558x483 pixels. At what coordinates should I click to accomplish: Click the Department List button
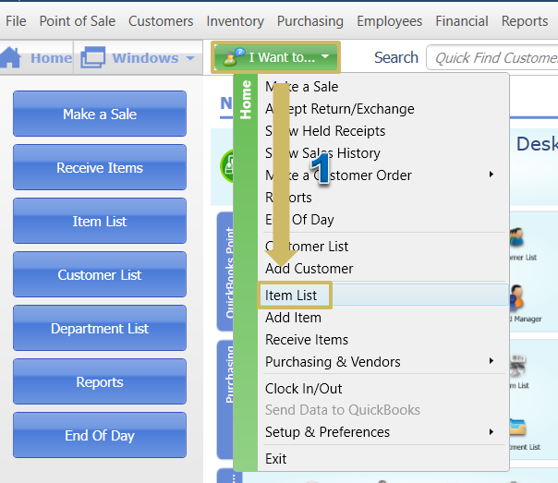(100, 329)
